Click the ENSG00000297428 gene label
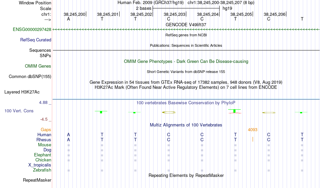The image size is (320, 188). (x=32, y=30)
